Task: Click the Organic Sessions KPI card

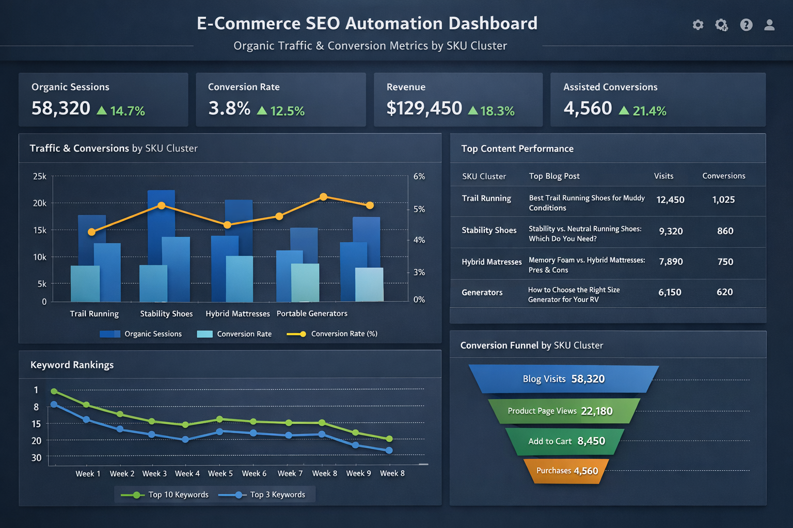Action: (x=103, y=100)
